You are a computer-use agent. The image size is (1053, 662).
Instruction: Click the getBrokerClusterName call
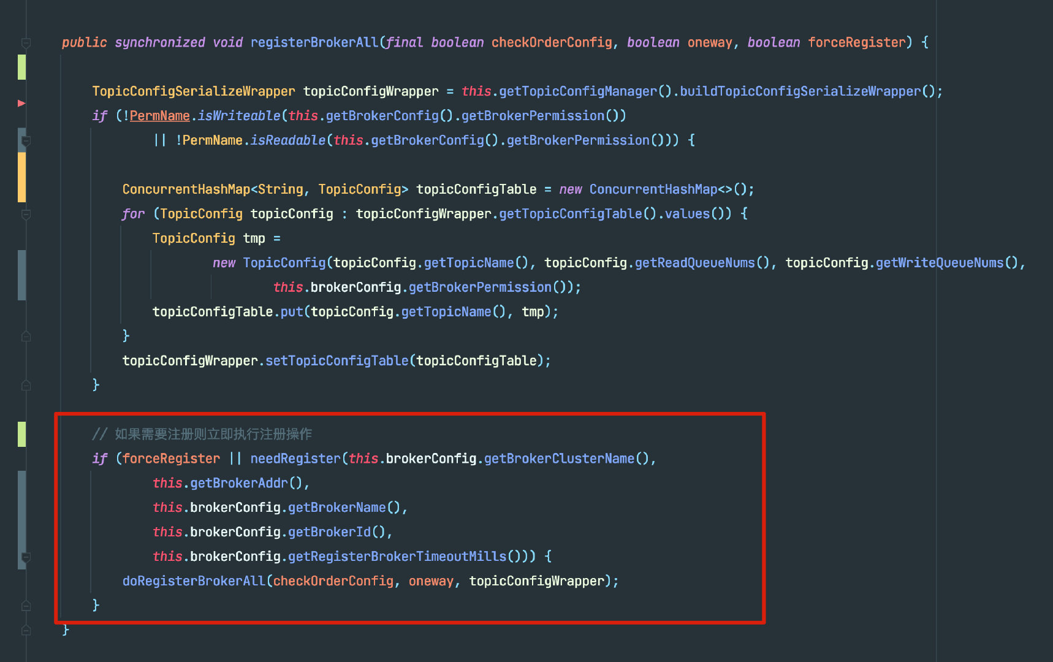(x=560, y=459)
